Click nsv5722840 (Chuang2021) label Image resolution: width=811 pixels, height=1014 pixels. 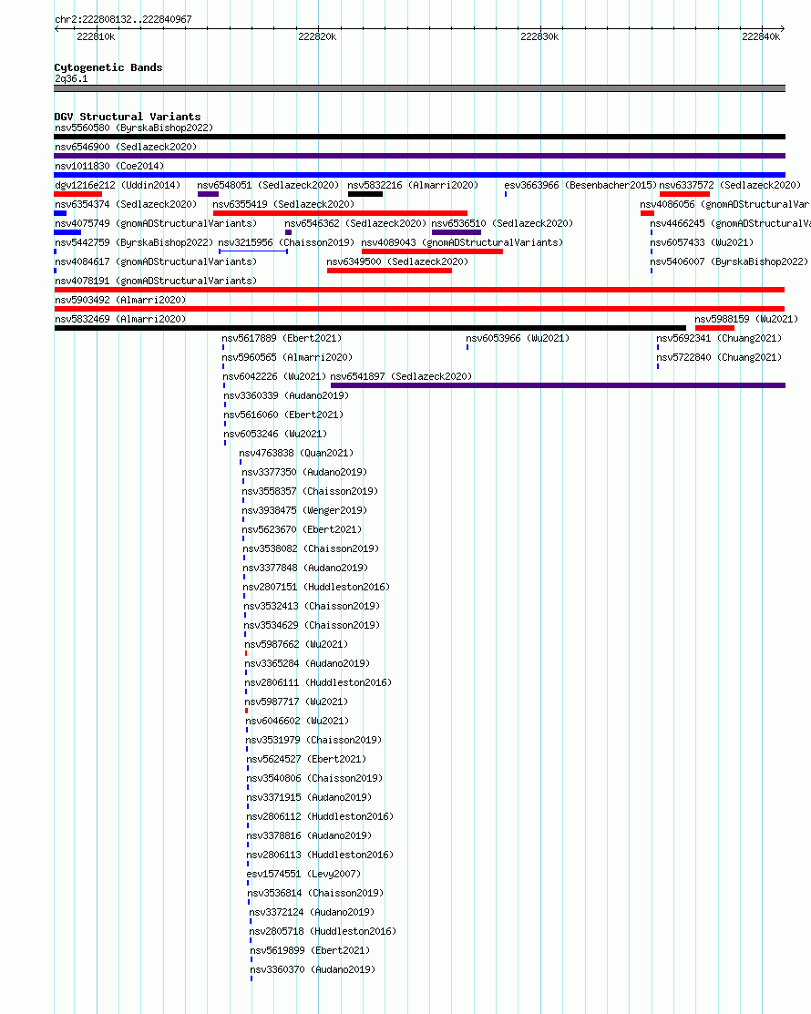[x=719, y=357]
